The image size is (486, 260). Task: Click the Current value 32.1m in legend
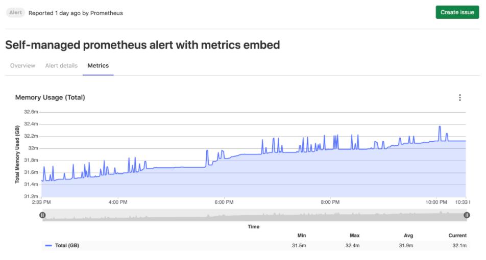458,246
